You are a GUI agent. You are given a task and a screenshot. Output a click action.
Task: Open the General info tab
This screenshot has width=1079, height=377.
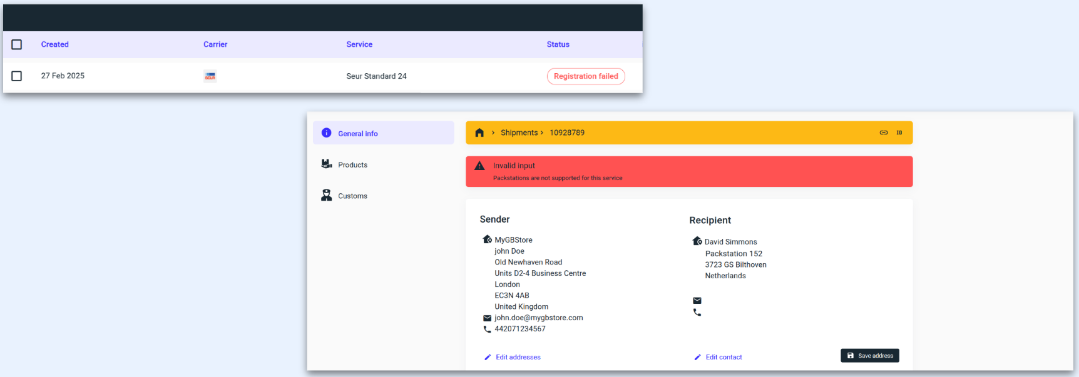[x=357, y=133]
